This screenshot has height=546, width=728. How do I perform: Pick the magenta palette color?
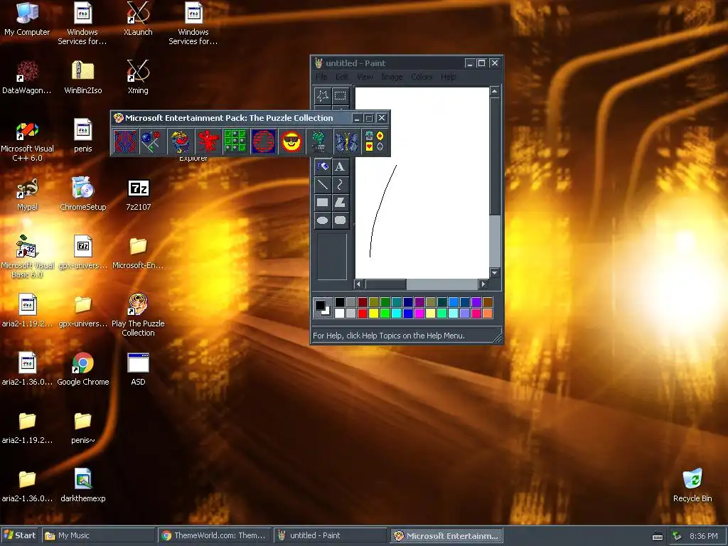point(419,314)
